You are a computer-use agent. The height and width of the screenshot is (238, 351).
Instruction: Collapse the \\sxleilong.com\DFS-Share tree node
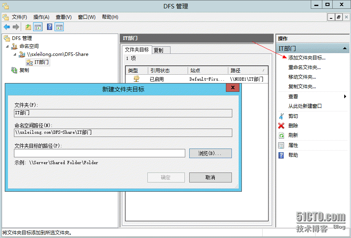coord(15,55)
